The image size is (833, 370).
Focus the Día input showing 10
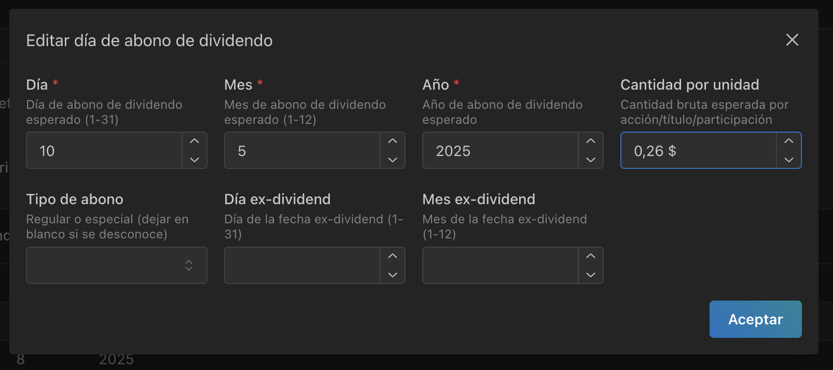point(104,150)
